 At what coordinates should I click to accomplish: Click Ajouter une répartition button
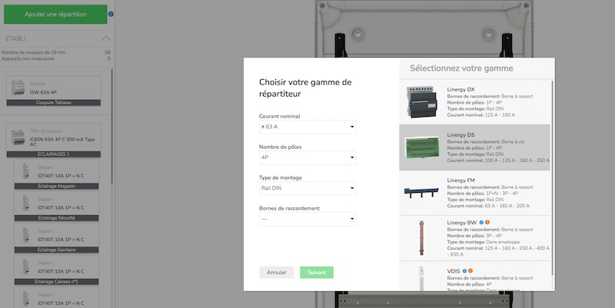tap(55, 14)
